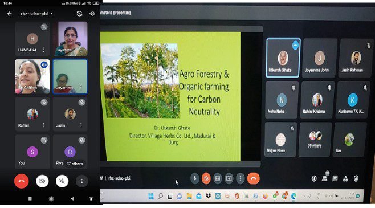The width and height of the screenshot is (375, 208).
Task: Select the Utkarsh Ghate participant tile
Action: coord(283,58)
